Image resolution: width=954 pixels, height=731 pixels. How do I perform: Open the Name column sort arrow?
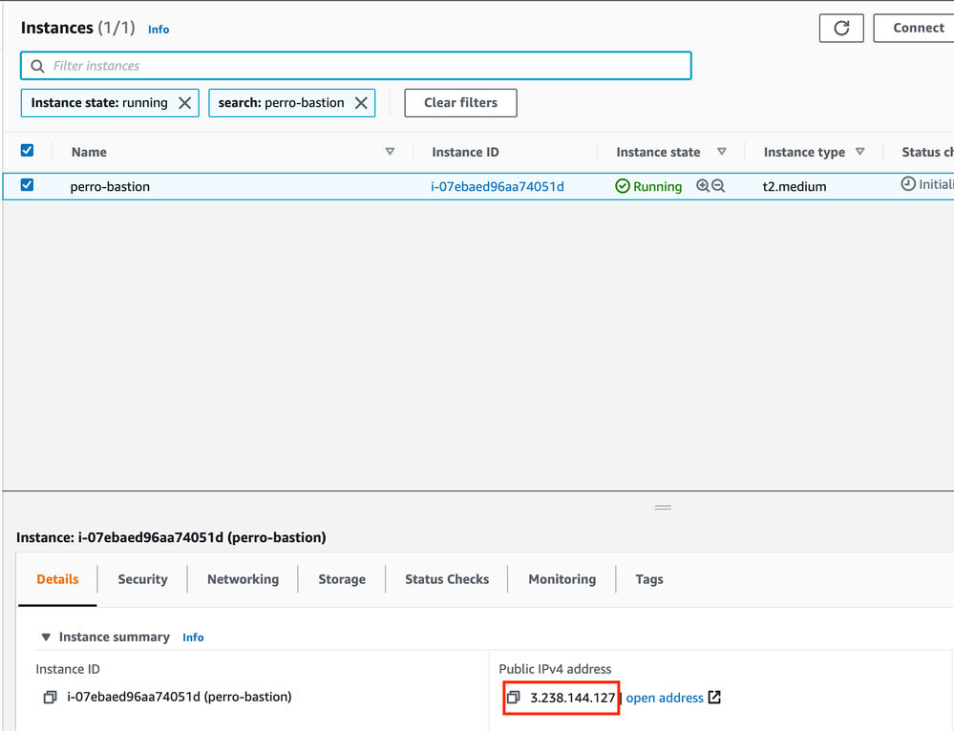tap(390, 152)
